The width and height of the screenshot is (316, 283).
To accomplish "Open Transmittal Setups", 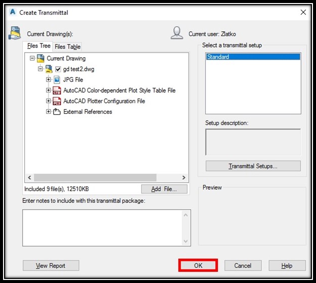I will click(253, 166).
